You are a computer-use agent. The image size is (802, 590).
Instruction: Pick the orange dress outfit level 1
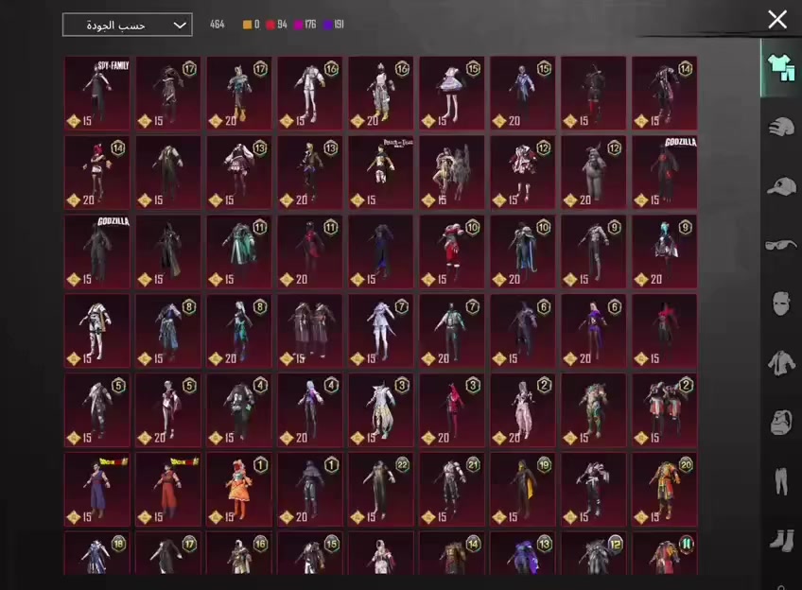coord(239,489)
